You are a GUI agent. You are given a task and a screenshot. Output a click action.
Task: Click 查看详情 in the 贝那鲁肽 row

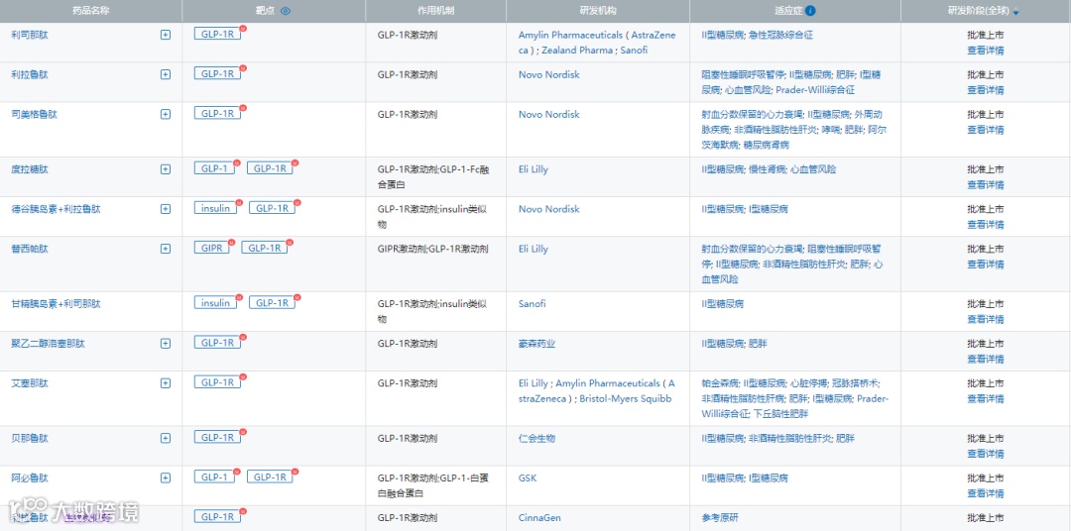point(986,454)
